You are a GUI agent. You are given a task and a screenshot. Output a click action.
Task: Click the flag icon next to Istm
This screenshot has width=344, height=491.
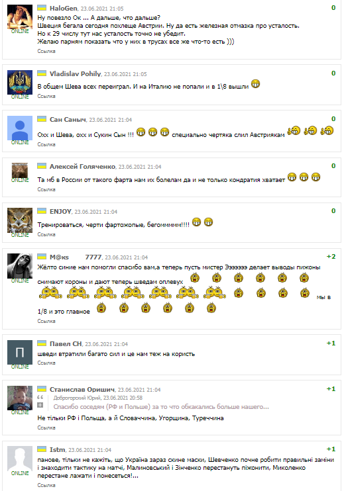[x=42, y=449]
